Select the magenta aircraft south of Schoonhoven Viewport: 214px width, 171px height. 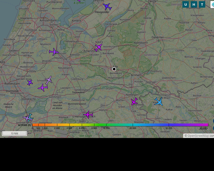(x=43, y=88)
